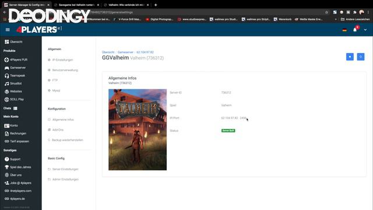This screenshot has width=373, height=210.
Task: Open SCILL Play sidebar entry
Action: [14, 99]
